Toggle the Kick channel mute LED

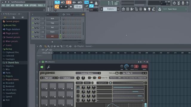33,19
